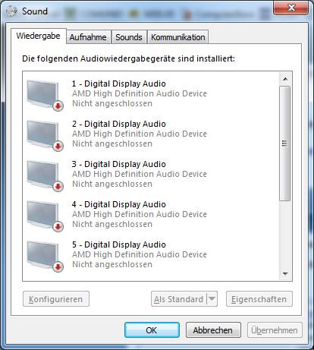The width and height of the screenshot is (314, 350).
Task: Click the device list scrollbar thumb
Action: pyautogui.click(x=285, y=143)
